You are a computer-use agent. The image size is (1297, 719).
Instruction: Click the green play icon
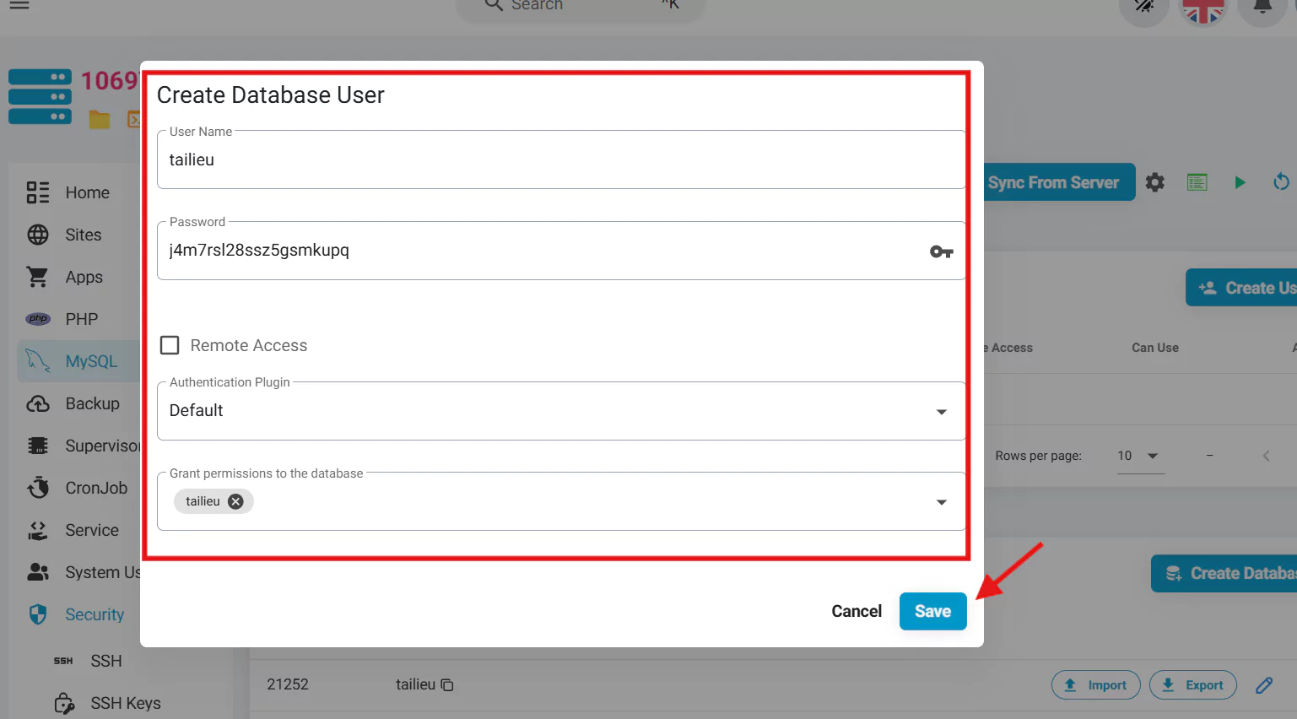(1239, 182)
